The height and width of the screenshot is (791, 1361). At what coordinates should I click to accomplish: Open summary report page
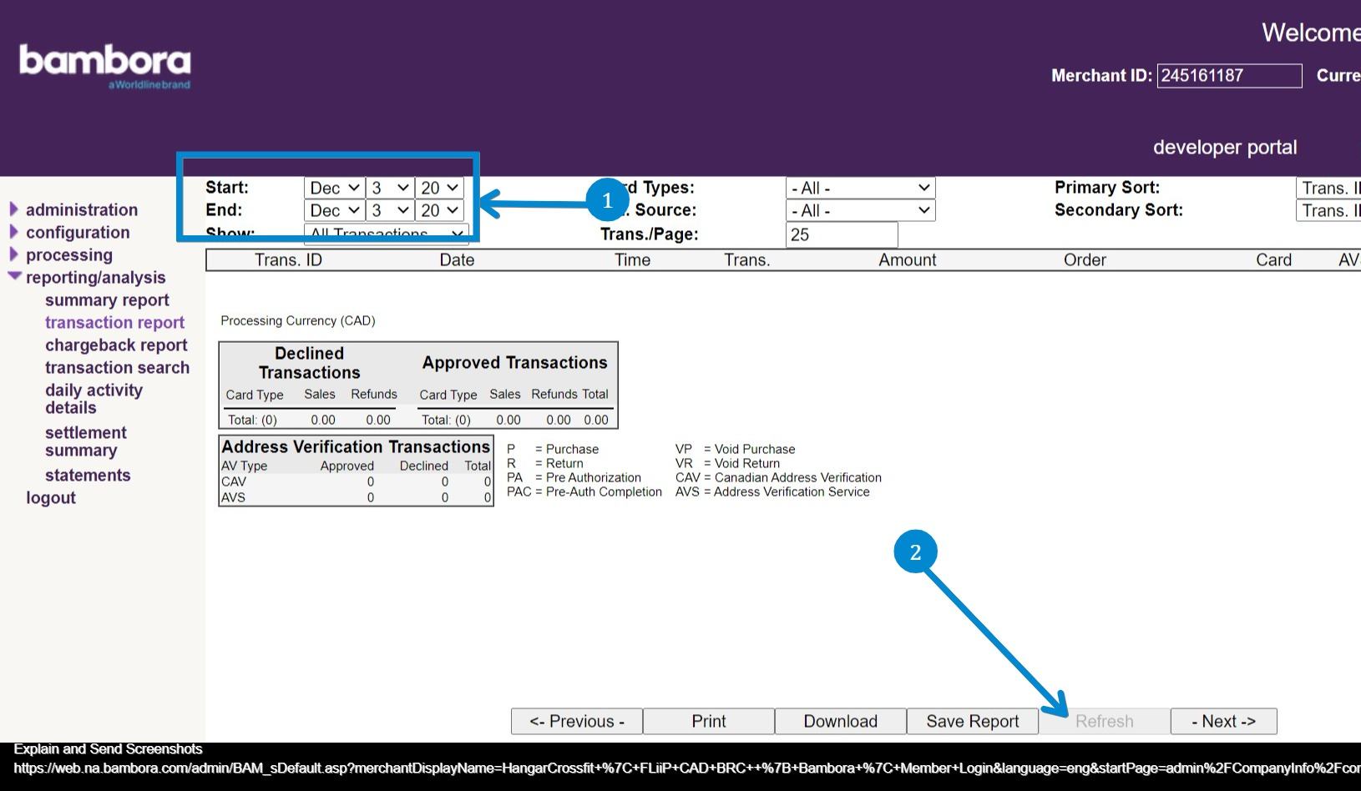click(107, 300)
